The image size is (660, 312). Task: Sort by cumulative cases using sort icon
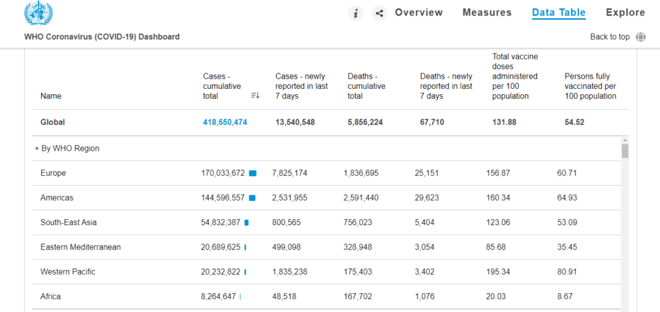tap(255, 96)
